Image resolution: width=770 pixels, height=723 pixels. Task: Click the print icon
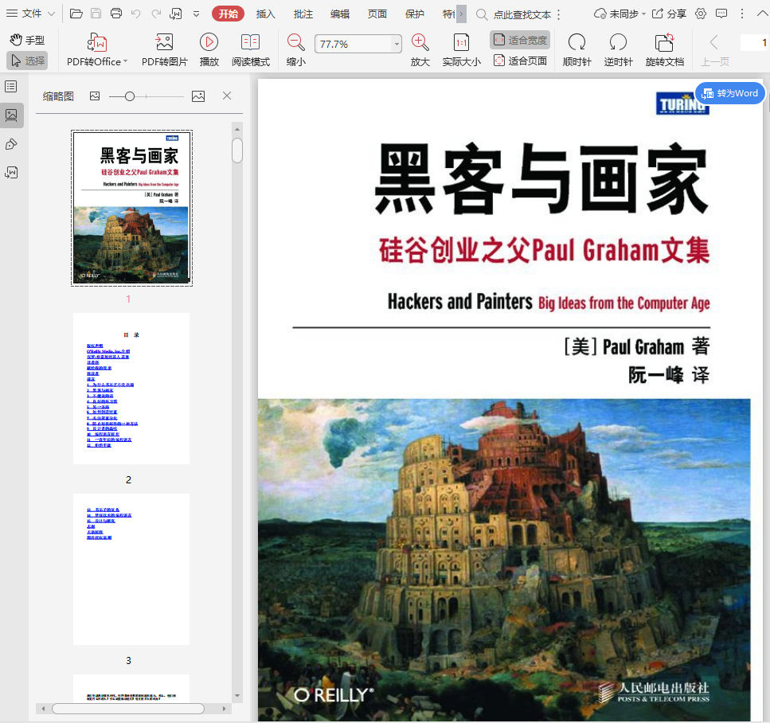pyautogui.click(x=116, y=14)
